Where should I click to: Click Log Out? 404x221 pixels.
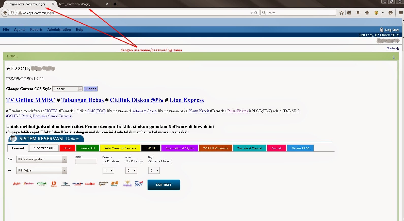(x=389, y=30)
